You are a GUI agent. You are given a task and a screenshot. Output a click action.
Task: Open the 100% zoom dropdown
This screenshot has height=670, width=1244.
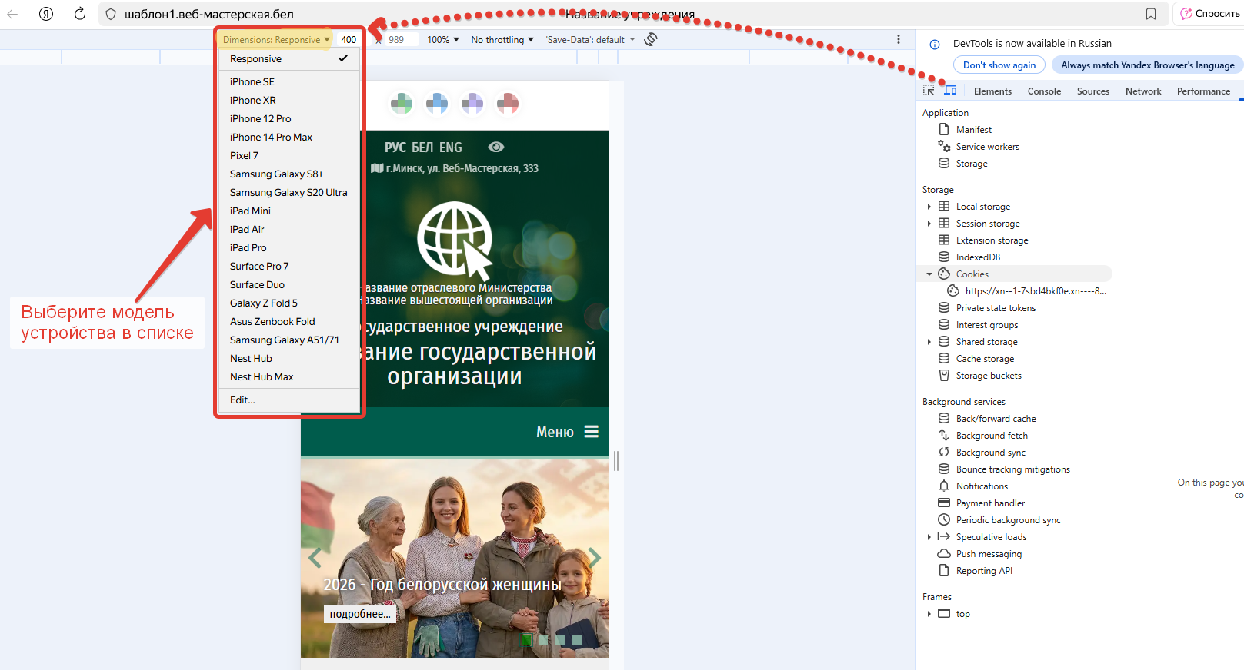443,40
